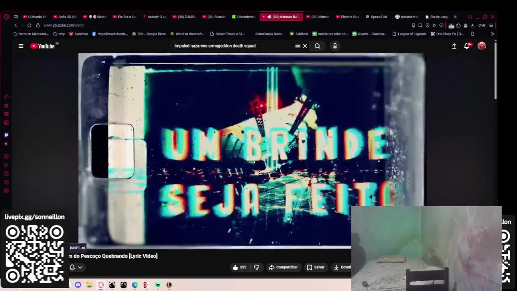
Task: Submit search with magnifier button
Action: [x=317, y=46]
